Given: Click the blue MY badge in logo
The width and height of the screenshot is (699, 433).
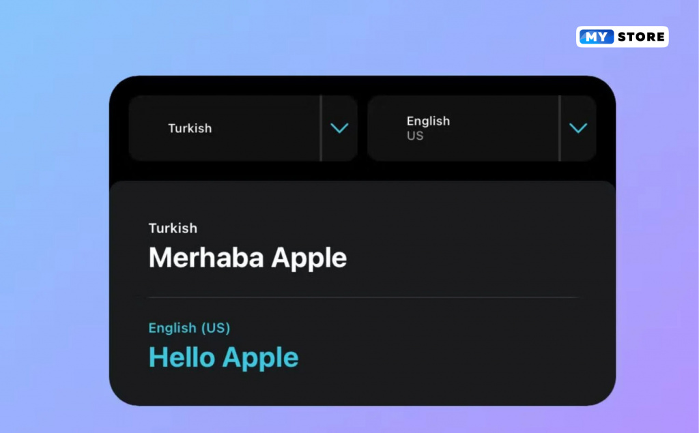Looking at the screenshot, I should point(597,37).
